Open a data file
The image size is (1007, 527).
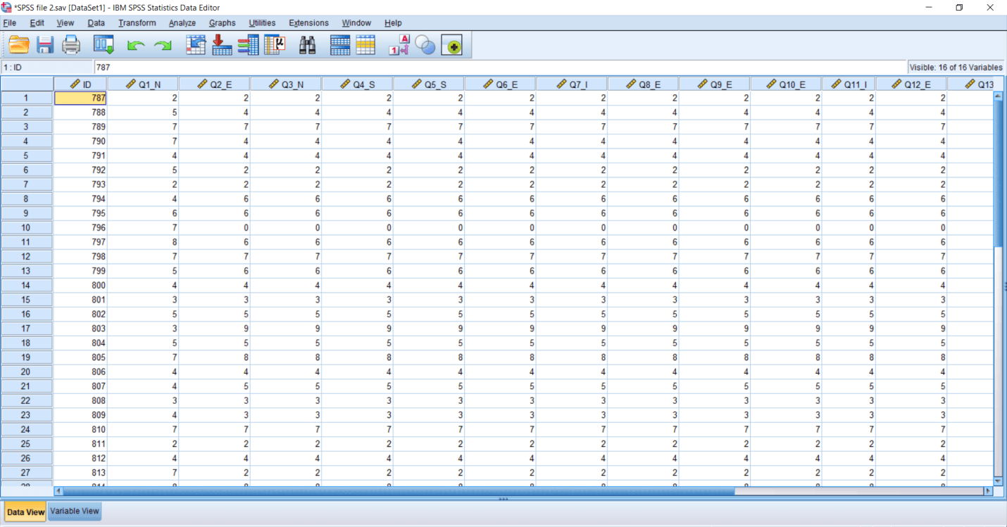[x=19, y=44]
